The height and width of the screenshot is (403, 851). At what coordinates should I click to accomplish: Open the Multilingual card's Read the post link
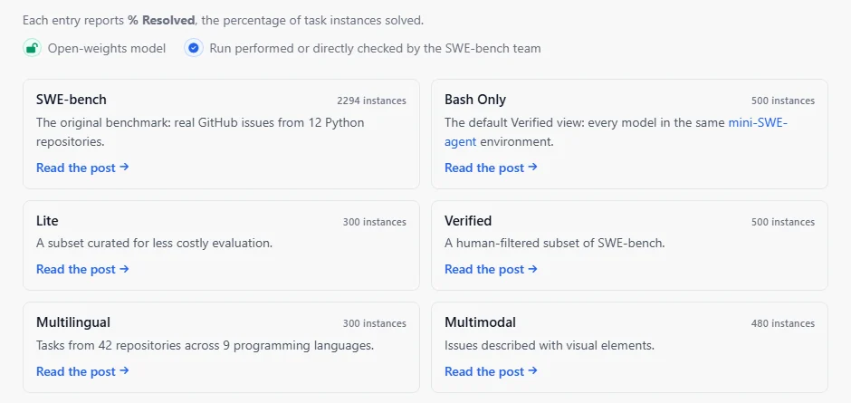[82, 371]
